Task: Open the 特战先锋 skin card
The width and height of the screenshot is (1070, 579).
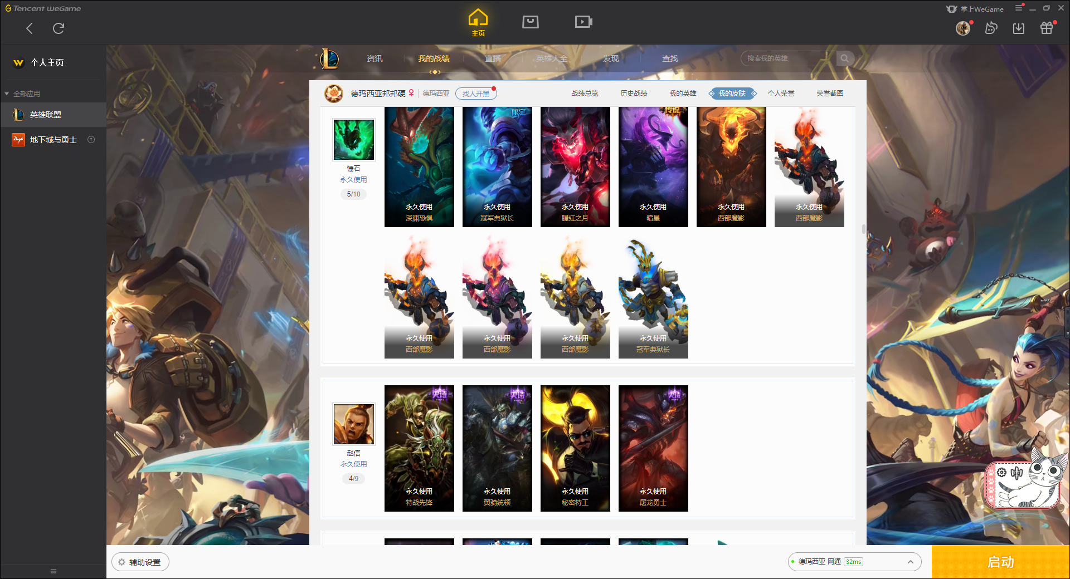Action: pos(419,448)
